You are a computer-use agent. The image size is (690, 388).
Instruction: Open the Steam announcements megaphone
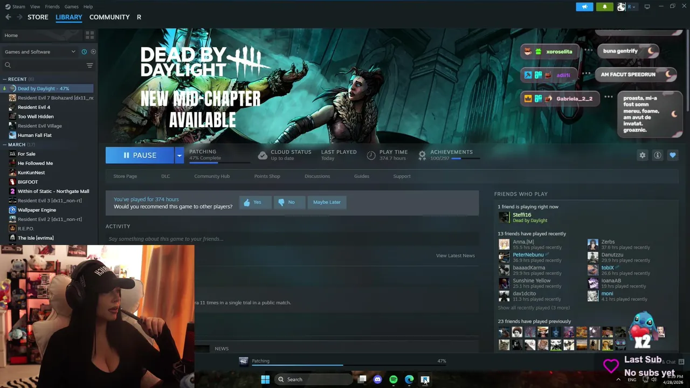click(584, 6)
